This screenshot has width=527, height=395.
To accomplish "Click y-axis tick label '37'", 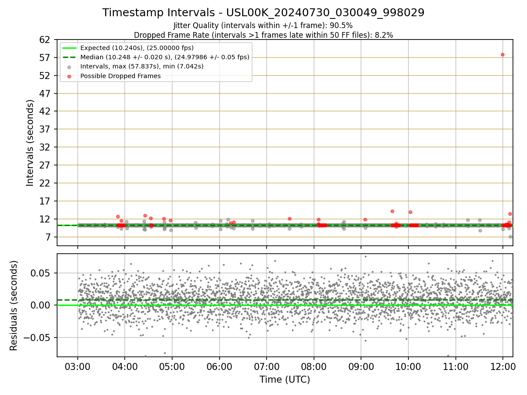I will [x=46, y=129].
